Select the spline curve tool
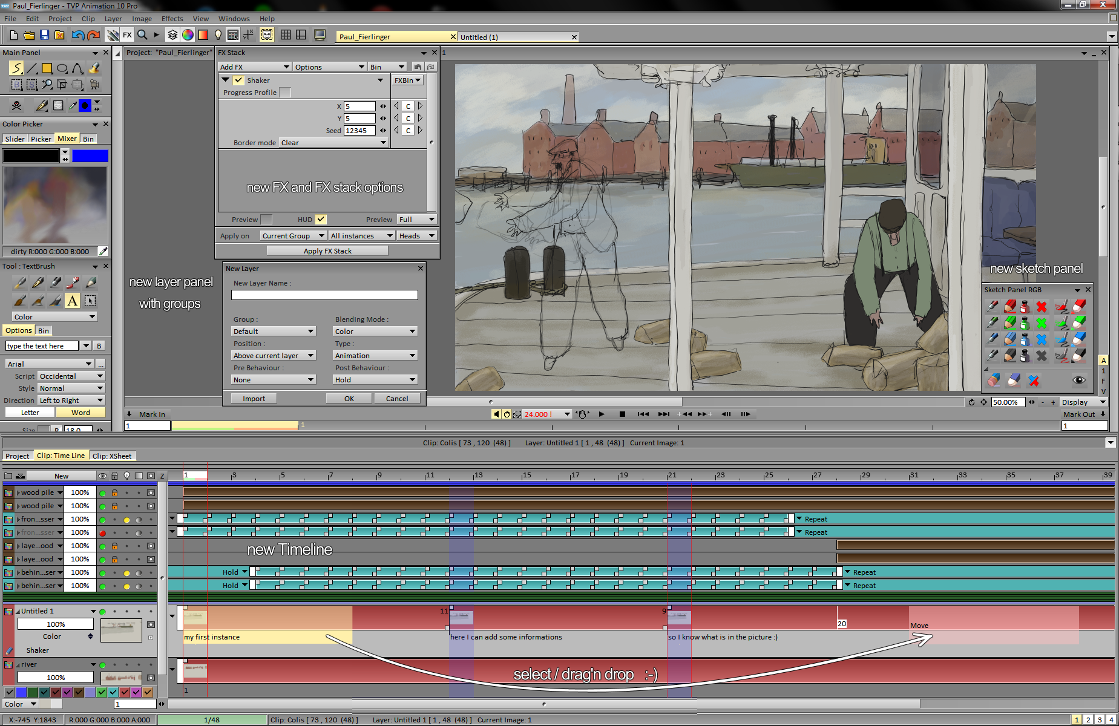The width and height of the screenshot is (1119, 726). 77,68
